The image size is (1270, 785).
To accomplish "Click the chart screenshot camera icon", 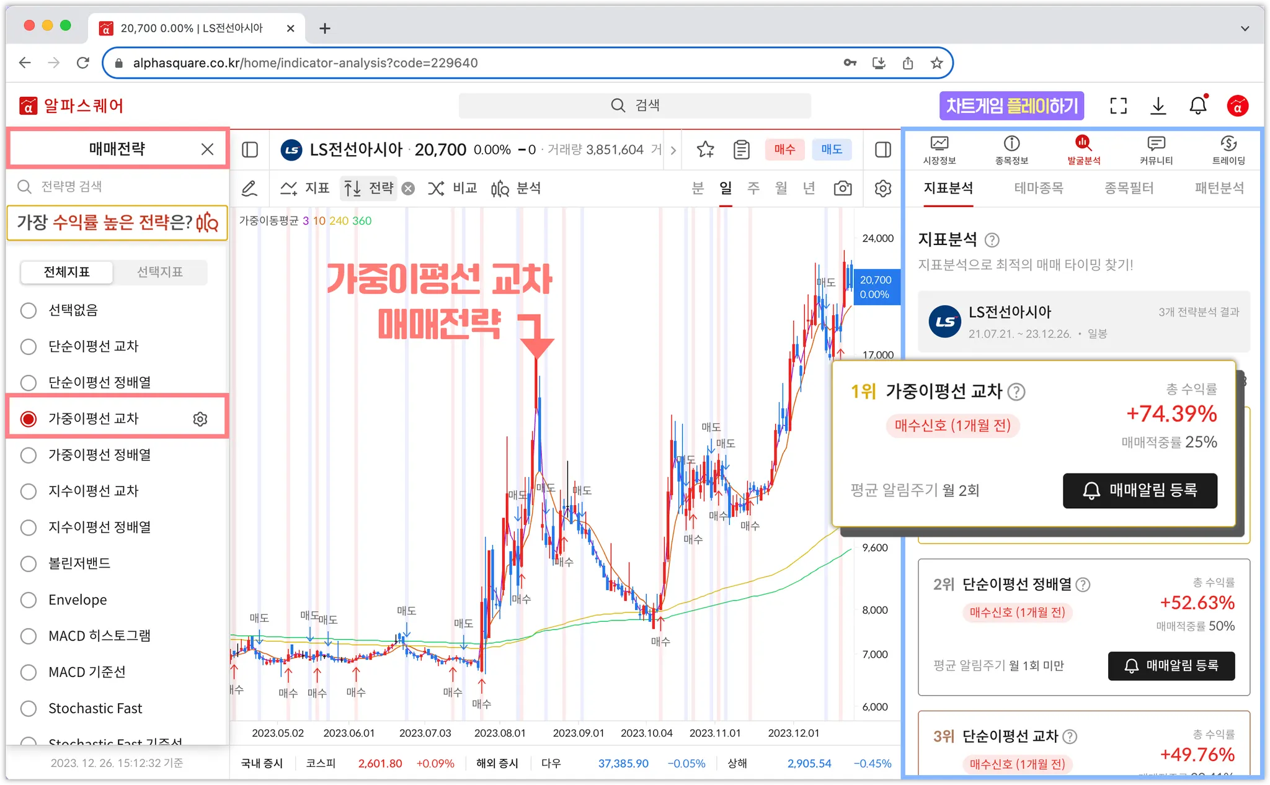I will click(842, 188).
